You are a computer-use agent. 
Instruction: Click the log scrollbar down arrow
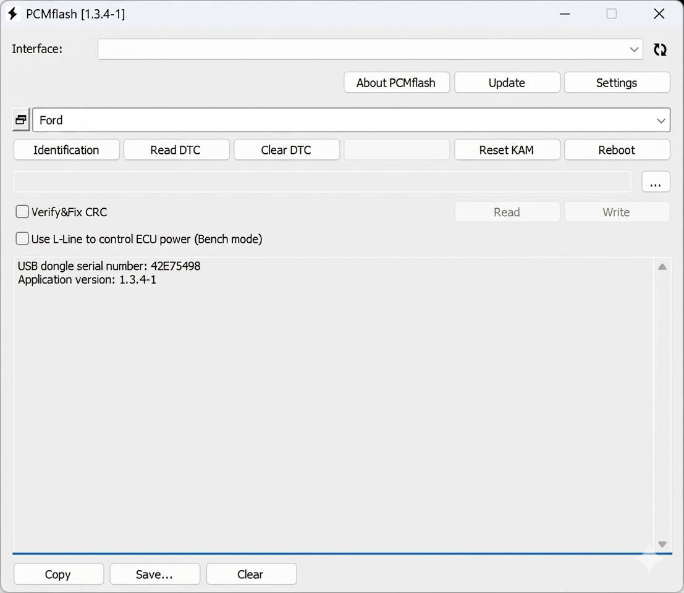tap(662, 544)
